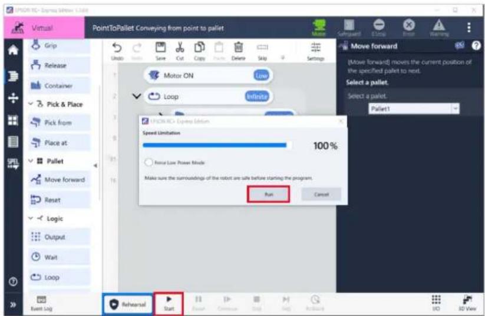
Task: Click the Error status icon
Action: point(409,28)
